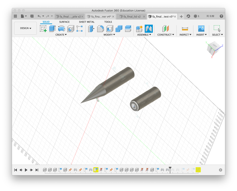Switch to the TOOLS tab
The width and height of the screenshot is (237, 191).
coord(108,22)
